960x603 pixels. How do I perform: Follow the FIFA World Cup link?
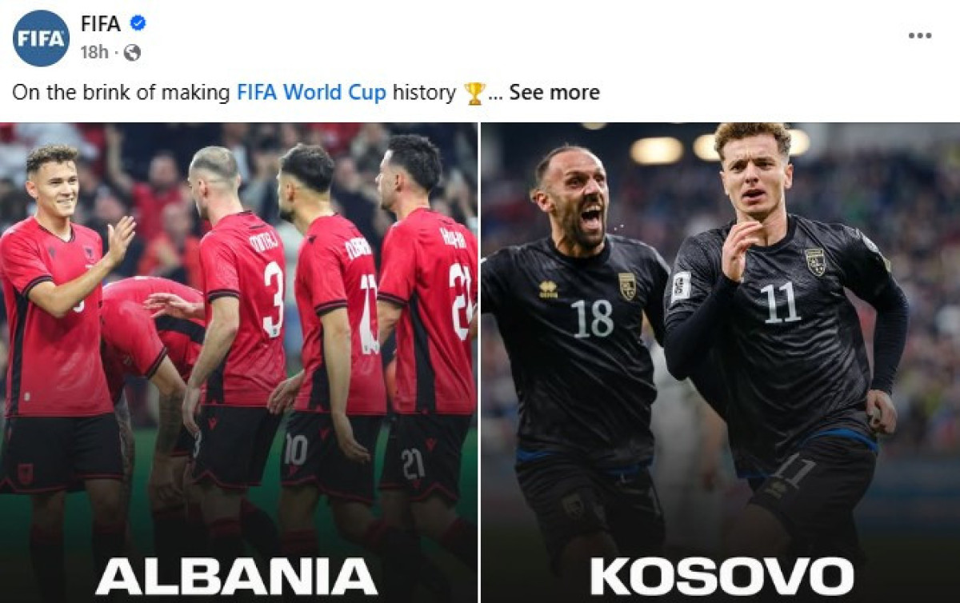coord(311,93)
